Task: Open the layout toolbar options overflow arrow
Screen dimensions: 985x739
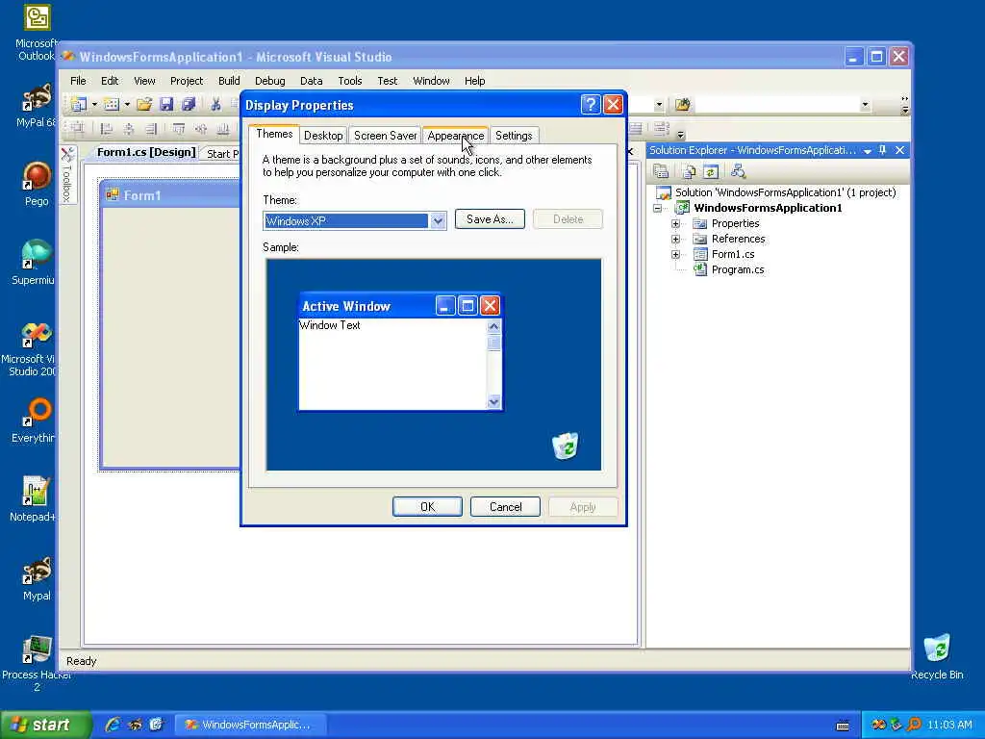Action: [681, 134]
